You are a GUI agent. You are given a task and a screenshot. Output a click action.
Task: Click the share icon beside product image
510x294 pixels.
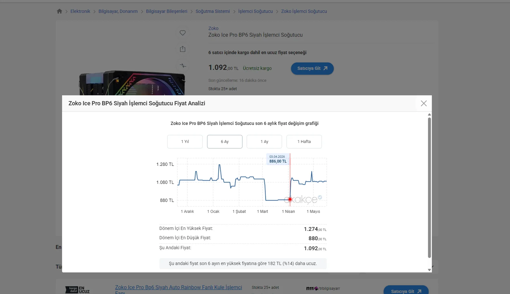[183, 49]
